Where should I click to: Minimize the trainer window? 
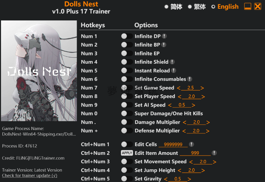point(248,6)
